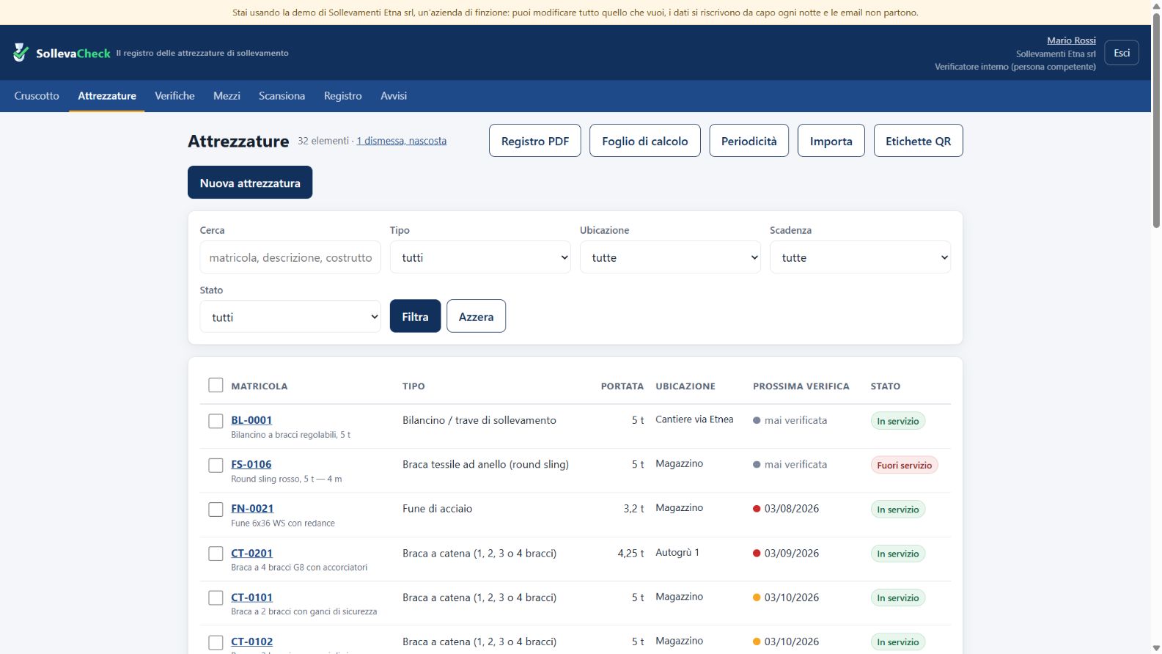Open equipment FS-0106
This screenshot has height=654, width=1162.
click(x=251, y=464)
